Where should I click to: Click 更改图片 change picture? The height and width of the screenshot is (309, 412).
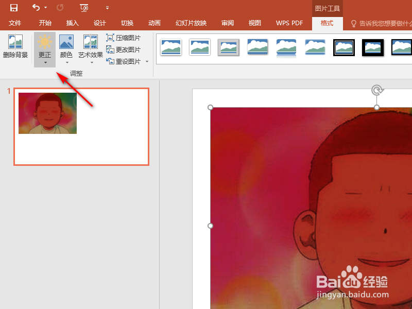tap(124, 49)
